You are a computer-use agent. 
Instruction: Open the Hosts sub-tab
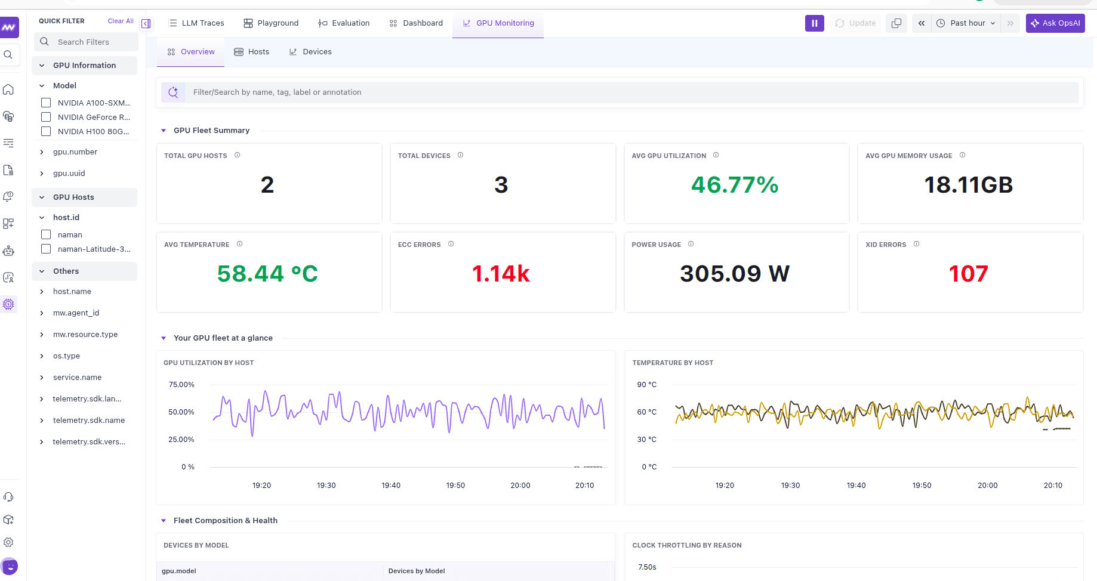(x=251, y=52)
